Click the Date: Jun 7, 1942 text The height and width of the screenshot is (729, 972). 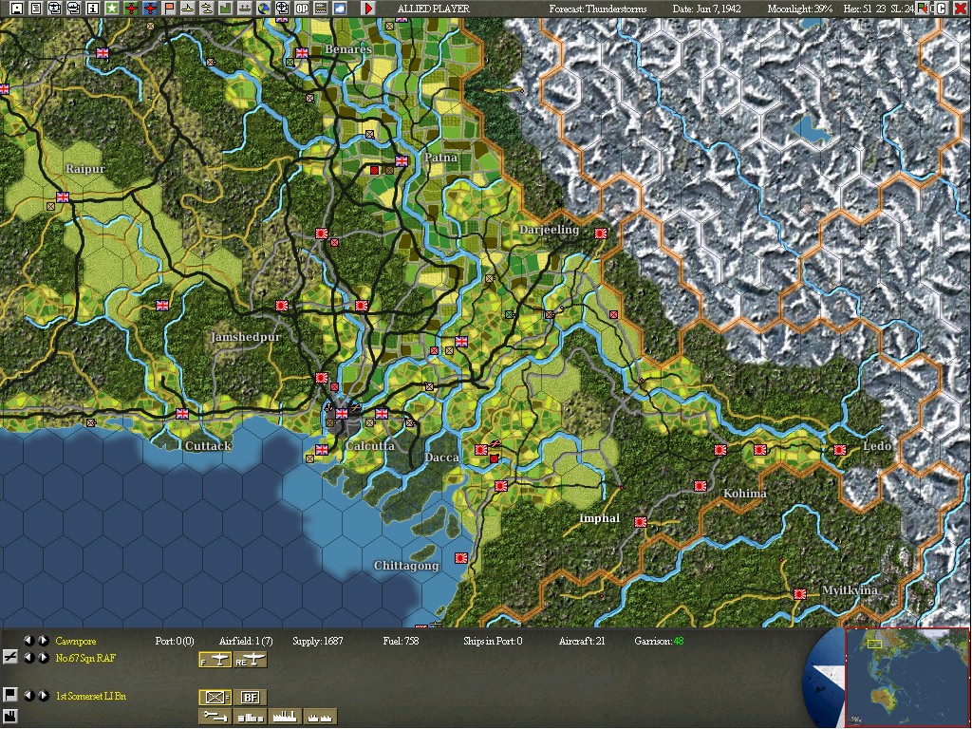click(x=706, y=9)
